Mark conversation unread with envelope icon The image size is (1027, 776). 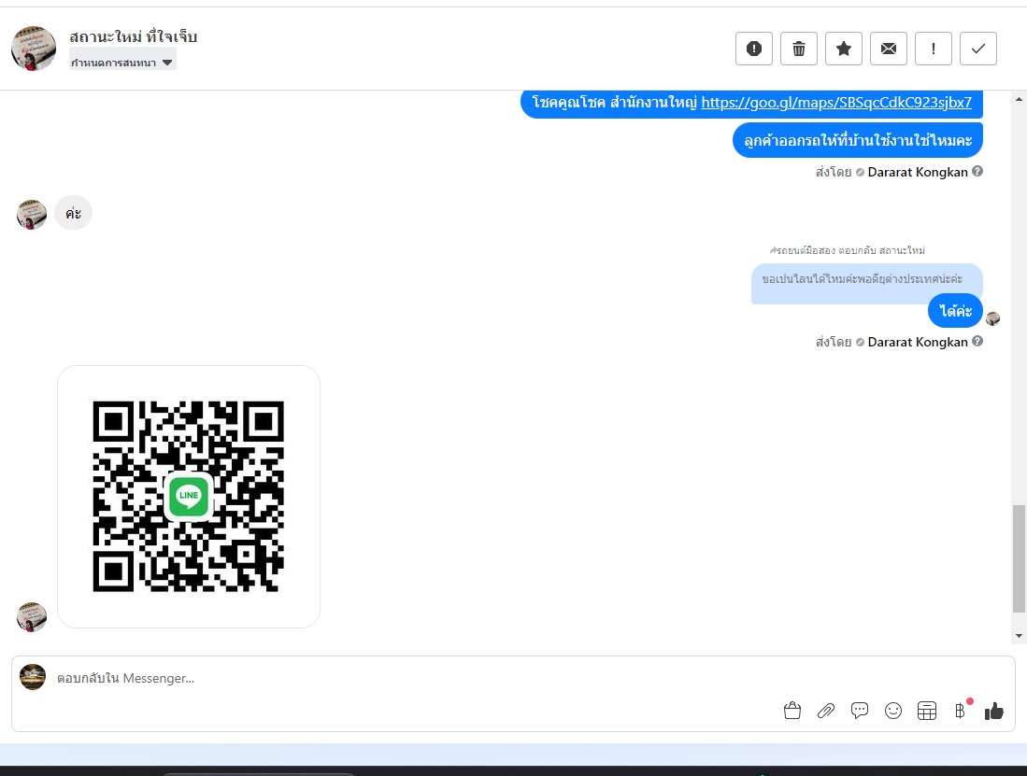(889, 49)
